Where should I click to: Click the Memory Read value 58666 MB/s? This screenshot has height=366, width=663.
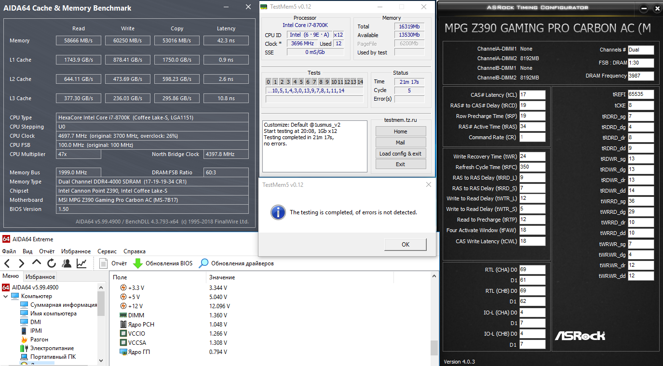[x=78, y=40]
